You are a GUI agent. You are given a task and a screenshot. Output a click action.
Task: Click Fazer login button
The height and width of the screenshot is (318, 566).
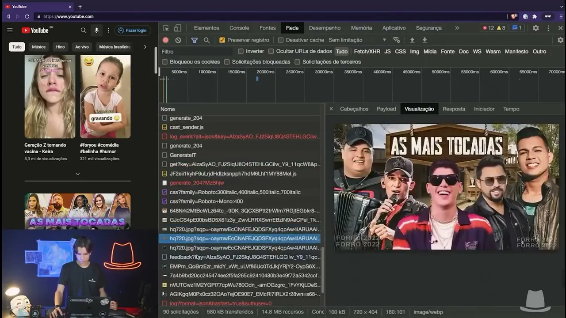(x=133, y=30)
